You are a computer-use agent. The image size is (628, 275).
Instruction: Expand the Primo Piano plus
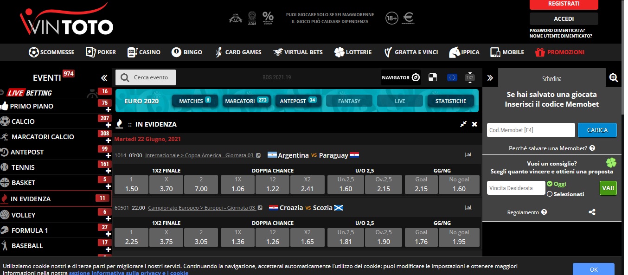coord(109,110)
